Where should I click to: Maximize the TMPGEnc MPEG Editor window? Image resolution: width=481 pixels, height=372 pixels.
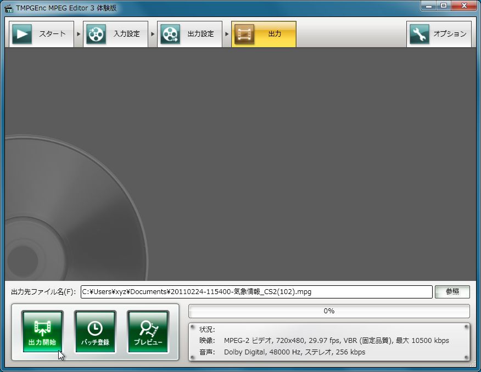point(444,6)
